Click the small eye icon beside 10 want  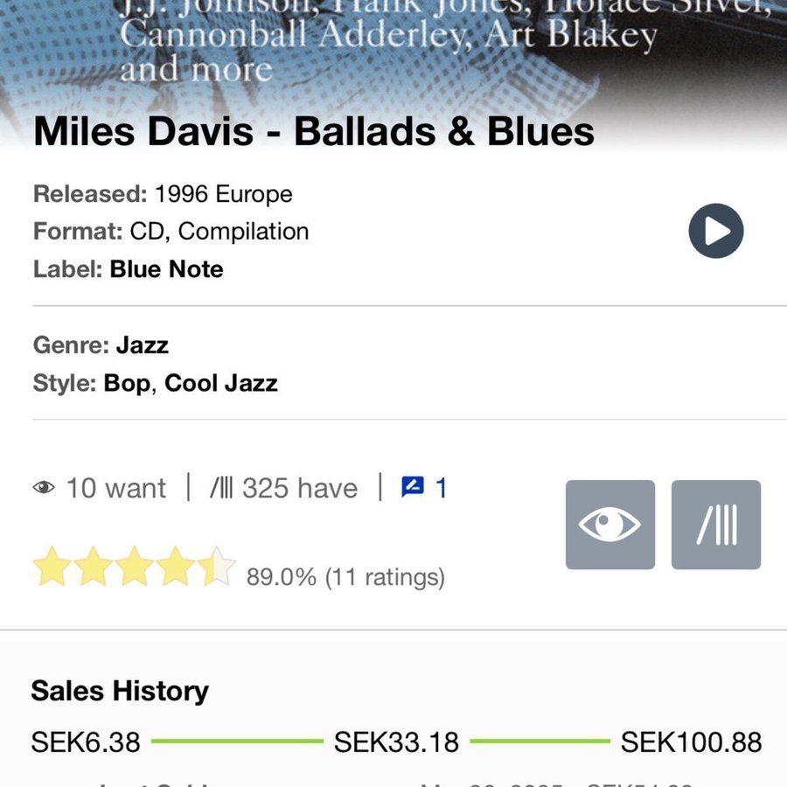point(44,488)
